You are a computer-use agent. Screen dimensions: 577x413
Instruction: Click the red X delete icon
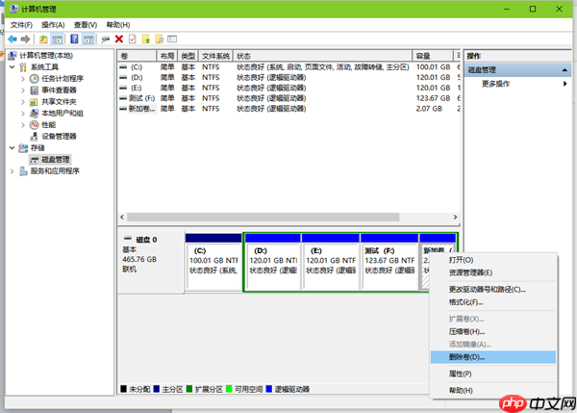click(119, 39)
